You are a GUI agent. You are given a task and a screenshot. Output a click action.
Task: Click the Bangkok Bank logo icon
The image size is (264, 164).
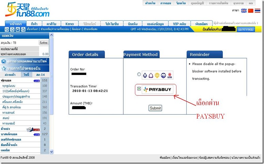145,75
